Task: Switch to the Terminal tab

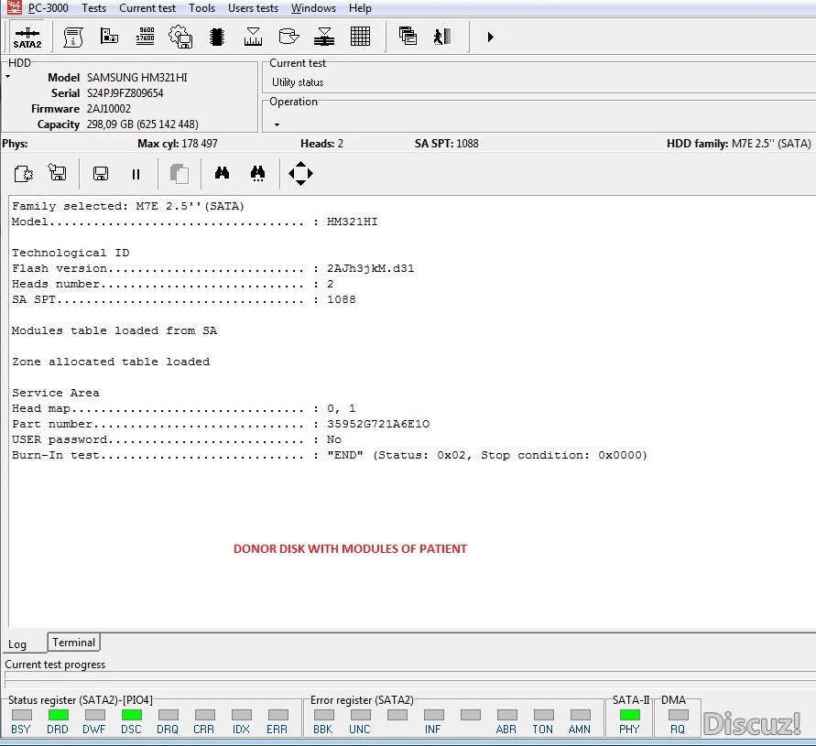Action: click(73, 643)
